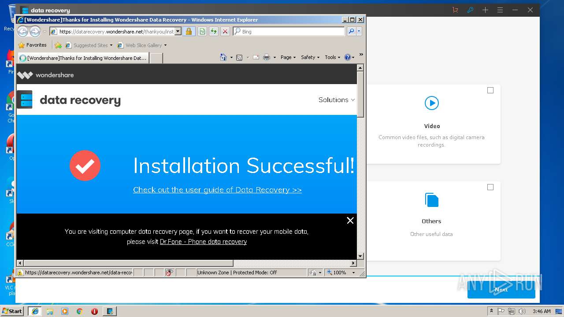
Task: Click the RSS feeds icon
Action: (239, 57)
